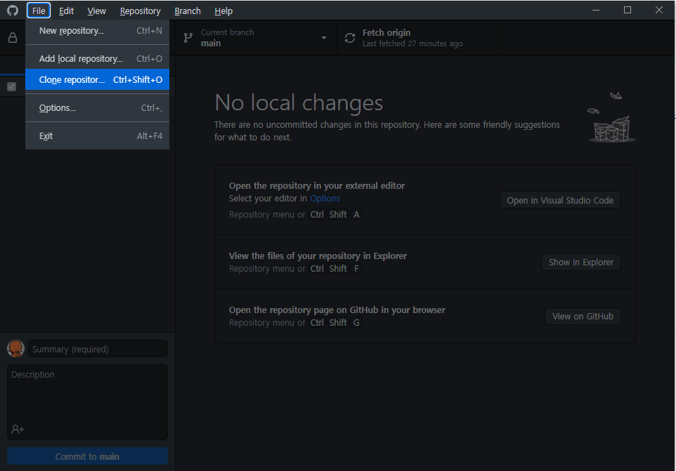Click Open in Visual Studio Code button

pyautogui.click(x=560, y=200)
